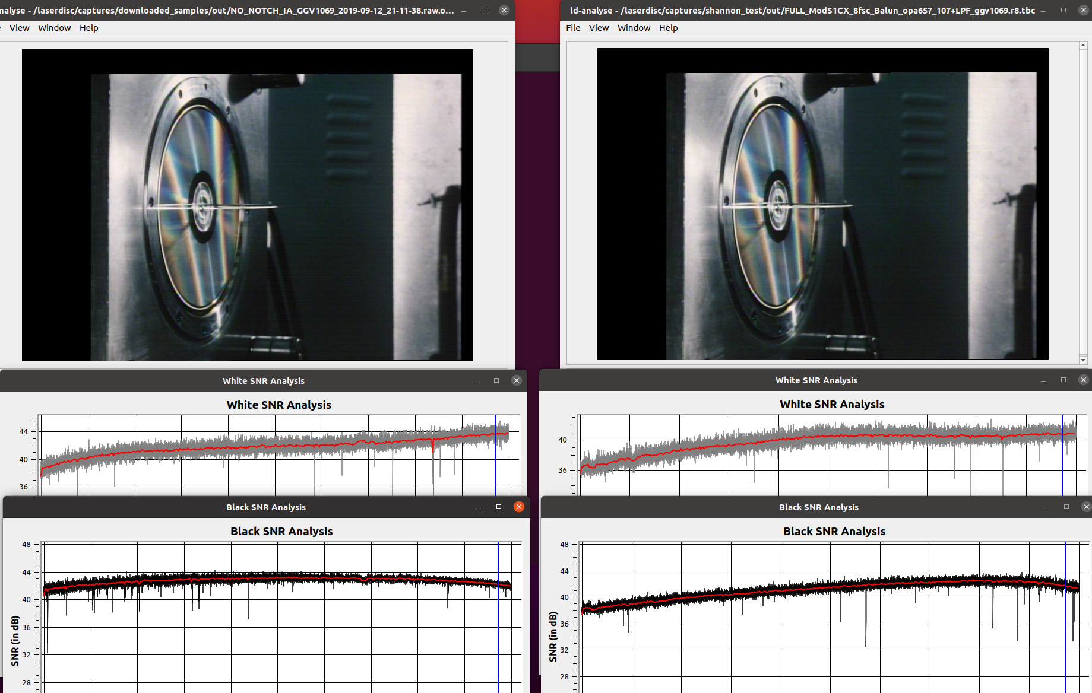Open the Window menu in the right ld-analyse window
Screen dimensions: 1092x693
634,28
